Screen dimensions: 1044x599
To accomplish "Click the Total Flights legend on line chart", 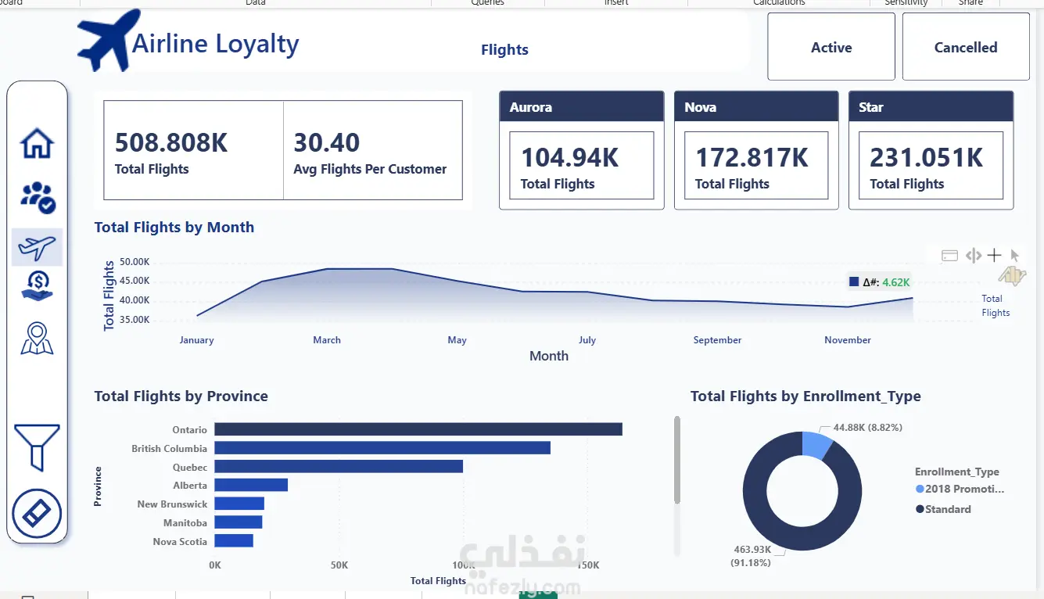I will (996, 306).
